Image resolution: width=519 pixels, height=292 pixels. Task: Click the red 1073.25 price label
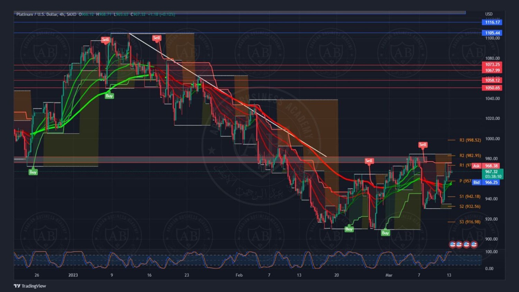coord(492,64)
